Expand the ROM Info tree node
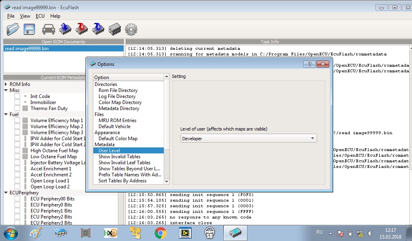The width and height of the screenshot is (412, 241). [6, 84]
